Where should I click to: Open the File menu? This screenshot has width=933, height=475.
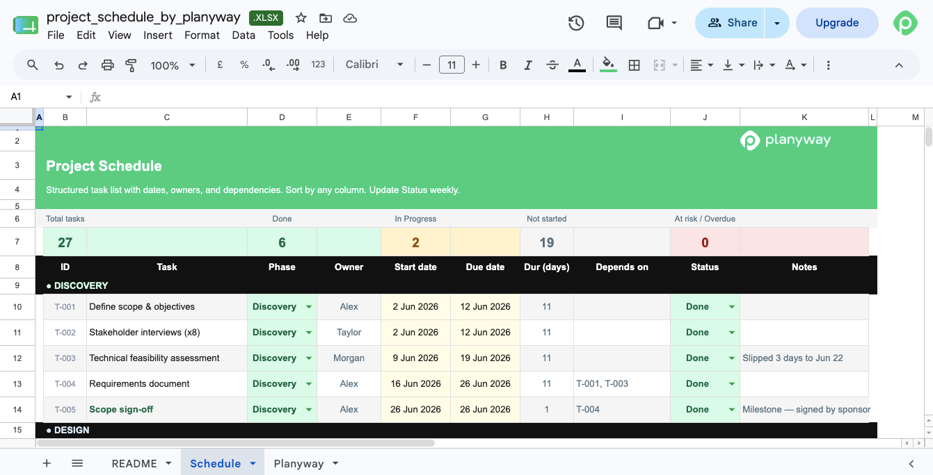pos(56,35)
